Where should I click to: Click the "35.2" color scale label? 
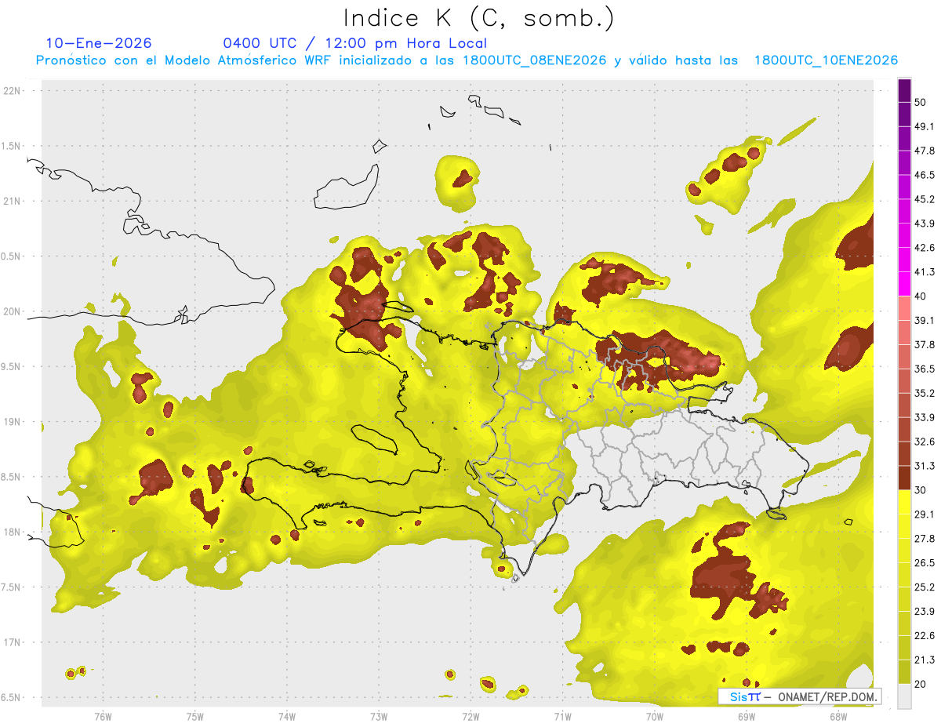click(x=925, y=393)
